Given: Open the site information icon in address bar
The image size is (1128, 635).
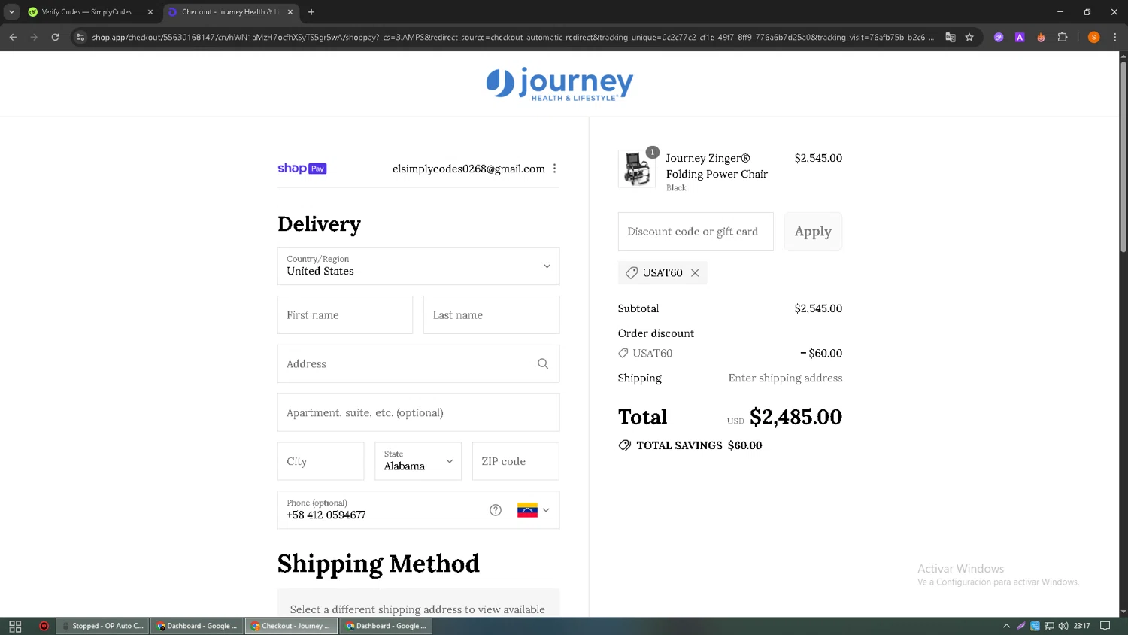Looking at the screenshot, I should [x=80, y=37].
